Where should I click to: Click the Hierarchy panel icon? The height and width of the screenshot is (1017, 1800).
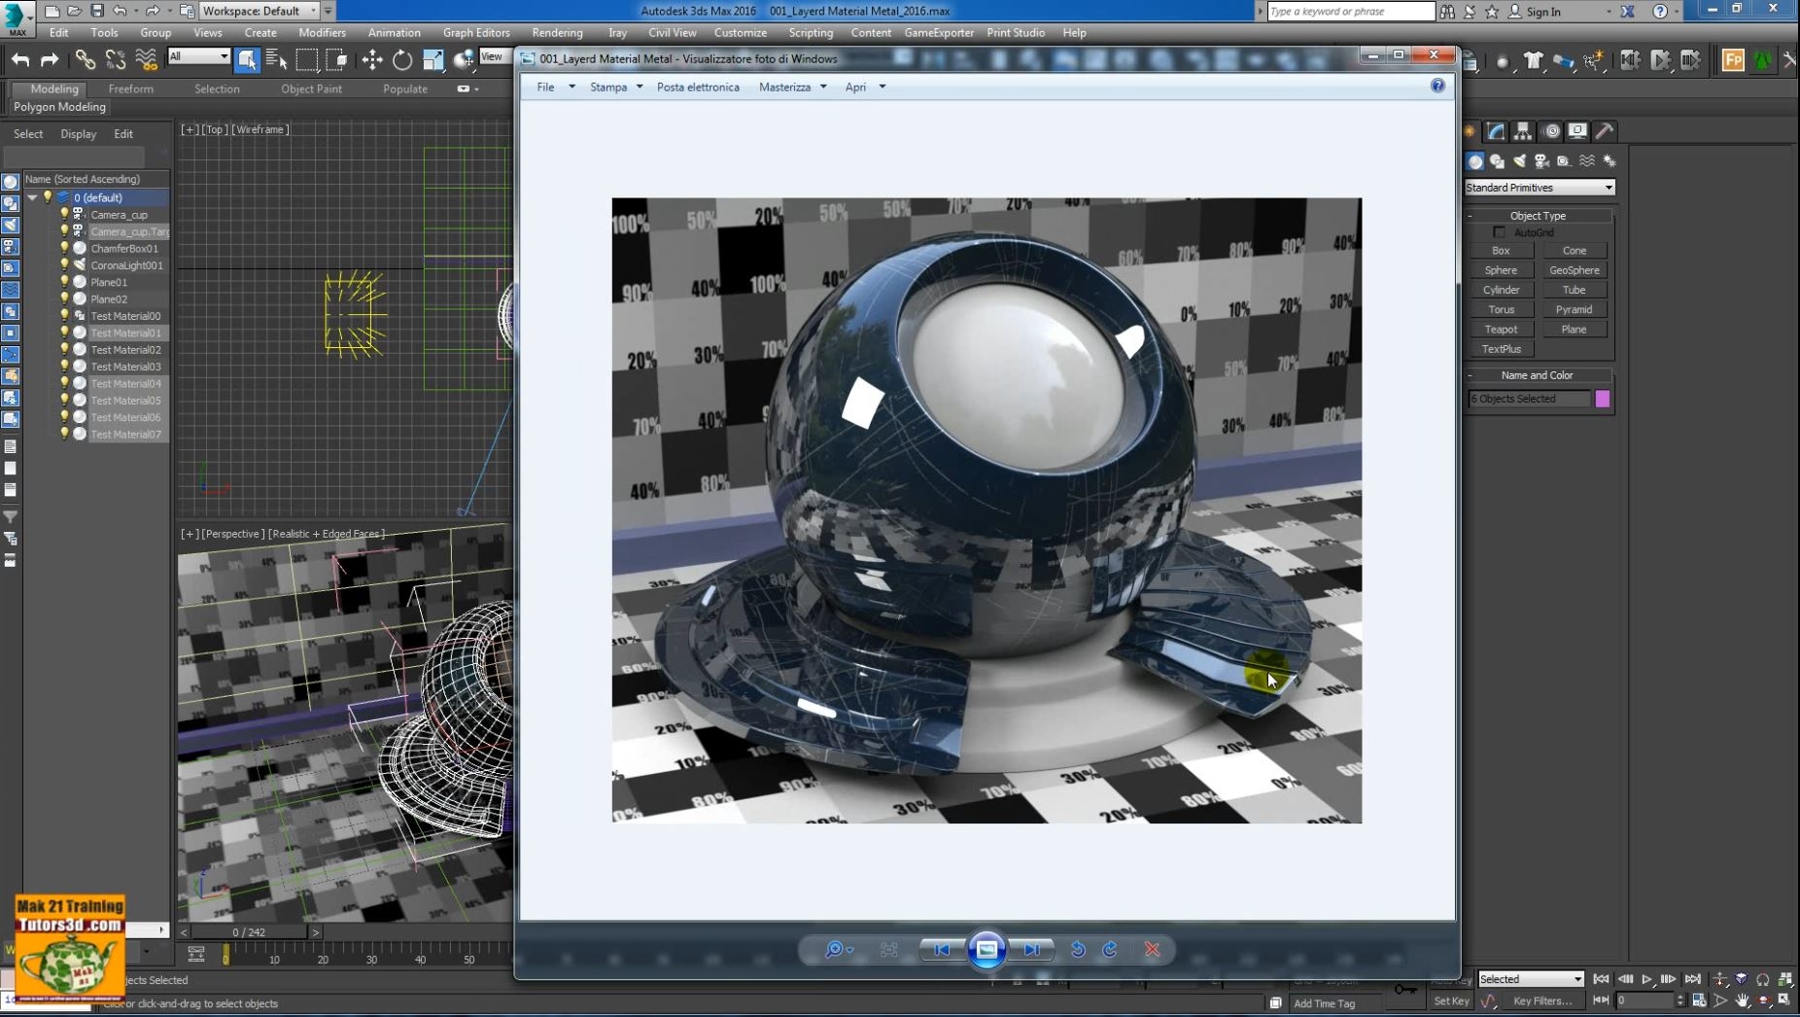pyautogui.click(x=1523, y=131)
